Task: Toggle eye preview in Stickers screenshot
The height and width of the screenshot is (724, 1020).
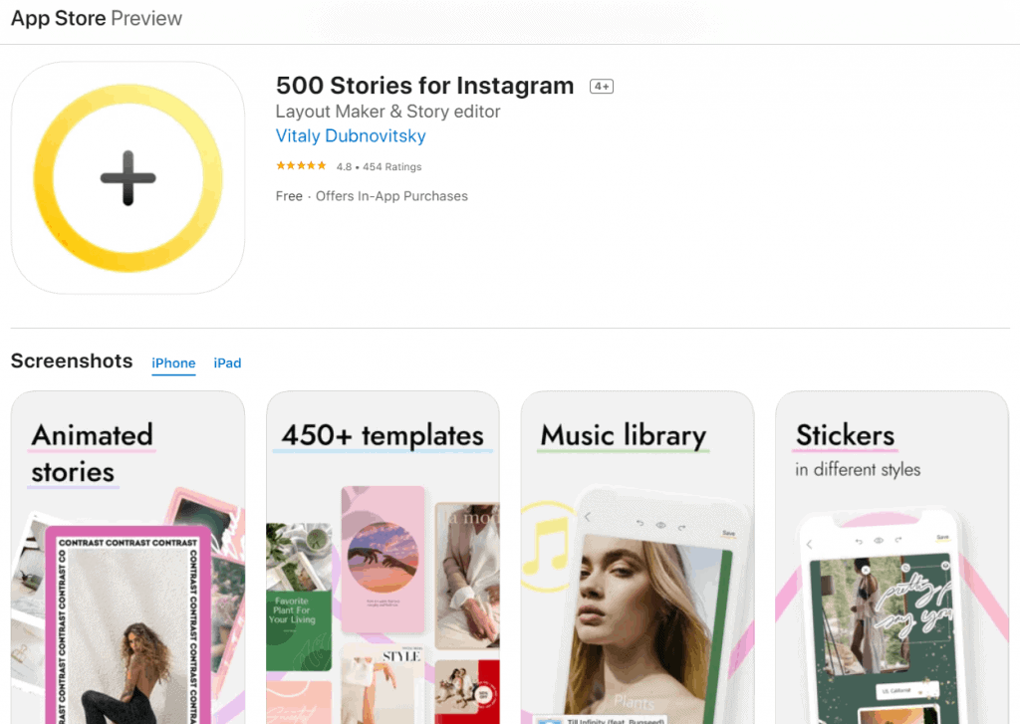Action: click(879, 541)
